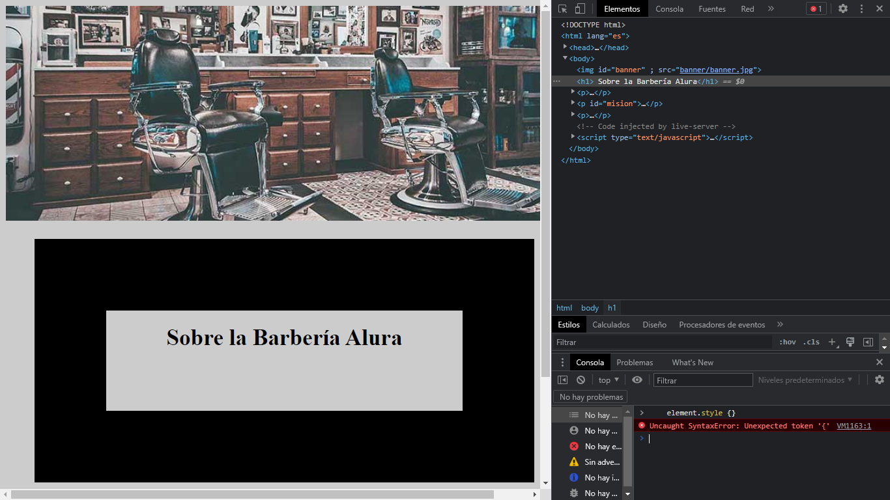Open the drawer three-dot menu

tap(562, 362)
